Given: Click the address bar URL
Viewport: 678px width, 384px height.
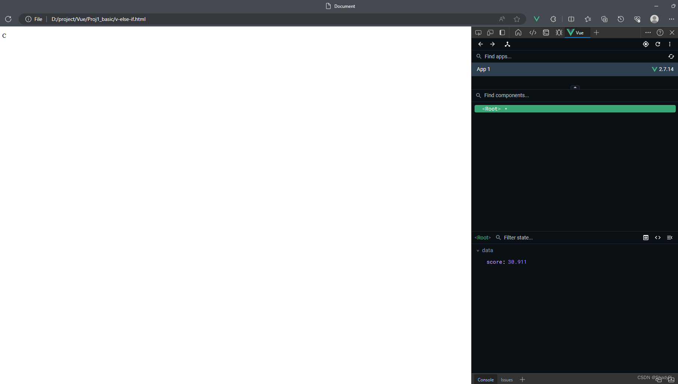Looking at the screenshot, I should (98, 19).
